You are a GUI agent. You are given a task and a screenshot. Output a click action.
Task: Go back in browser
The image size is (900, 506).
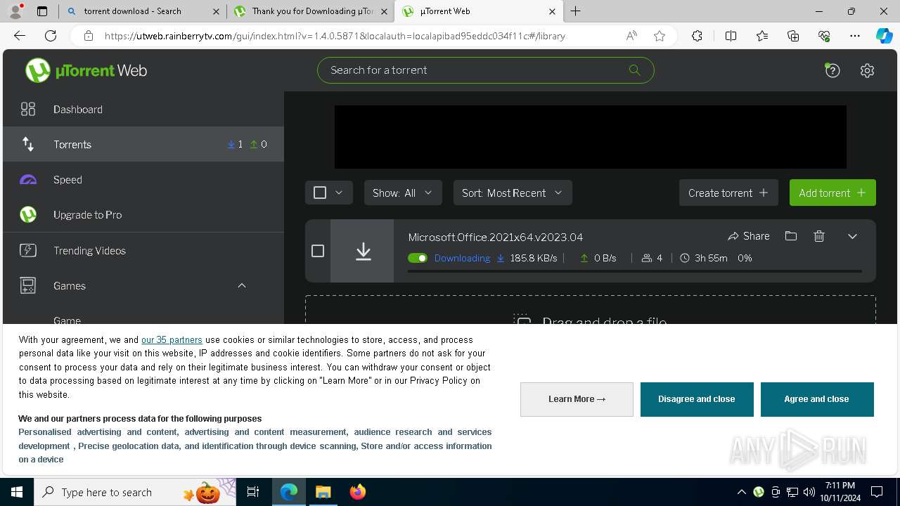20,36
